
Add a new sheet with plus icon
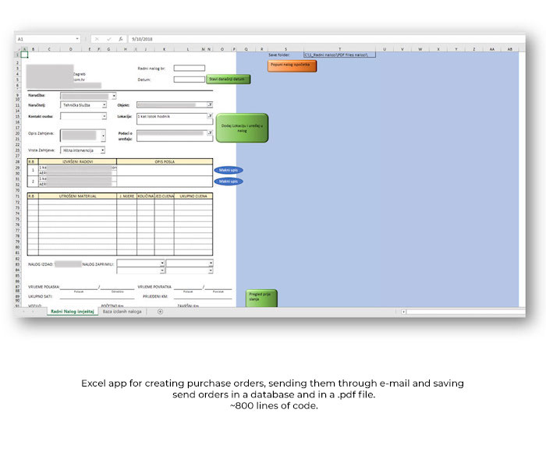160,312
